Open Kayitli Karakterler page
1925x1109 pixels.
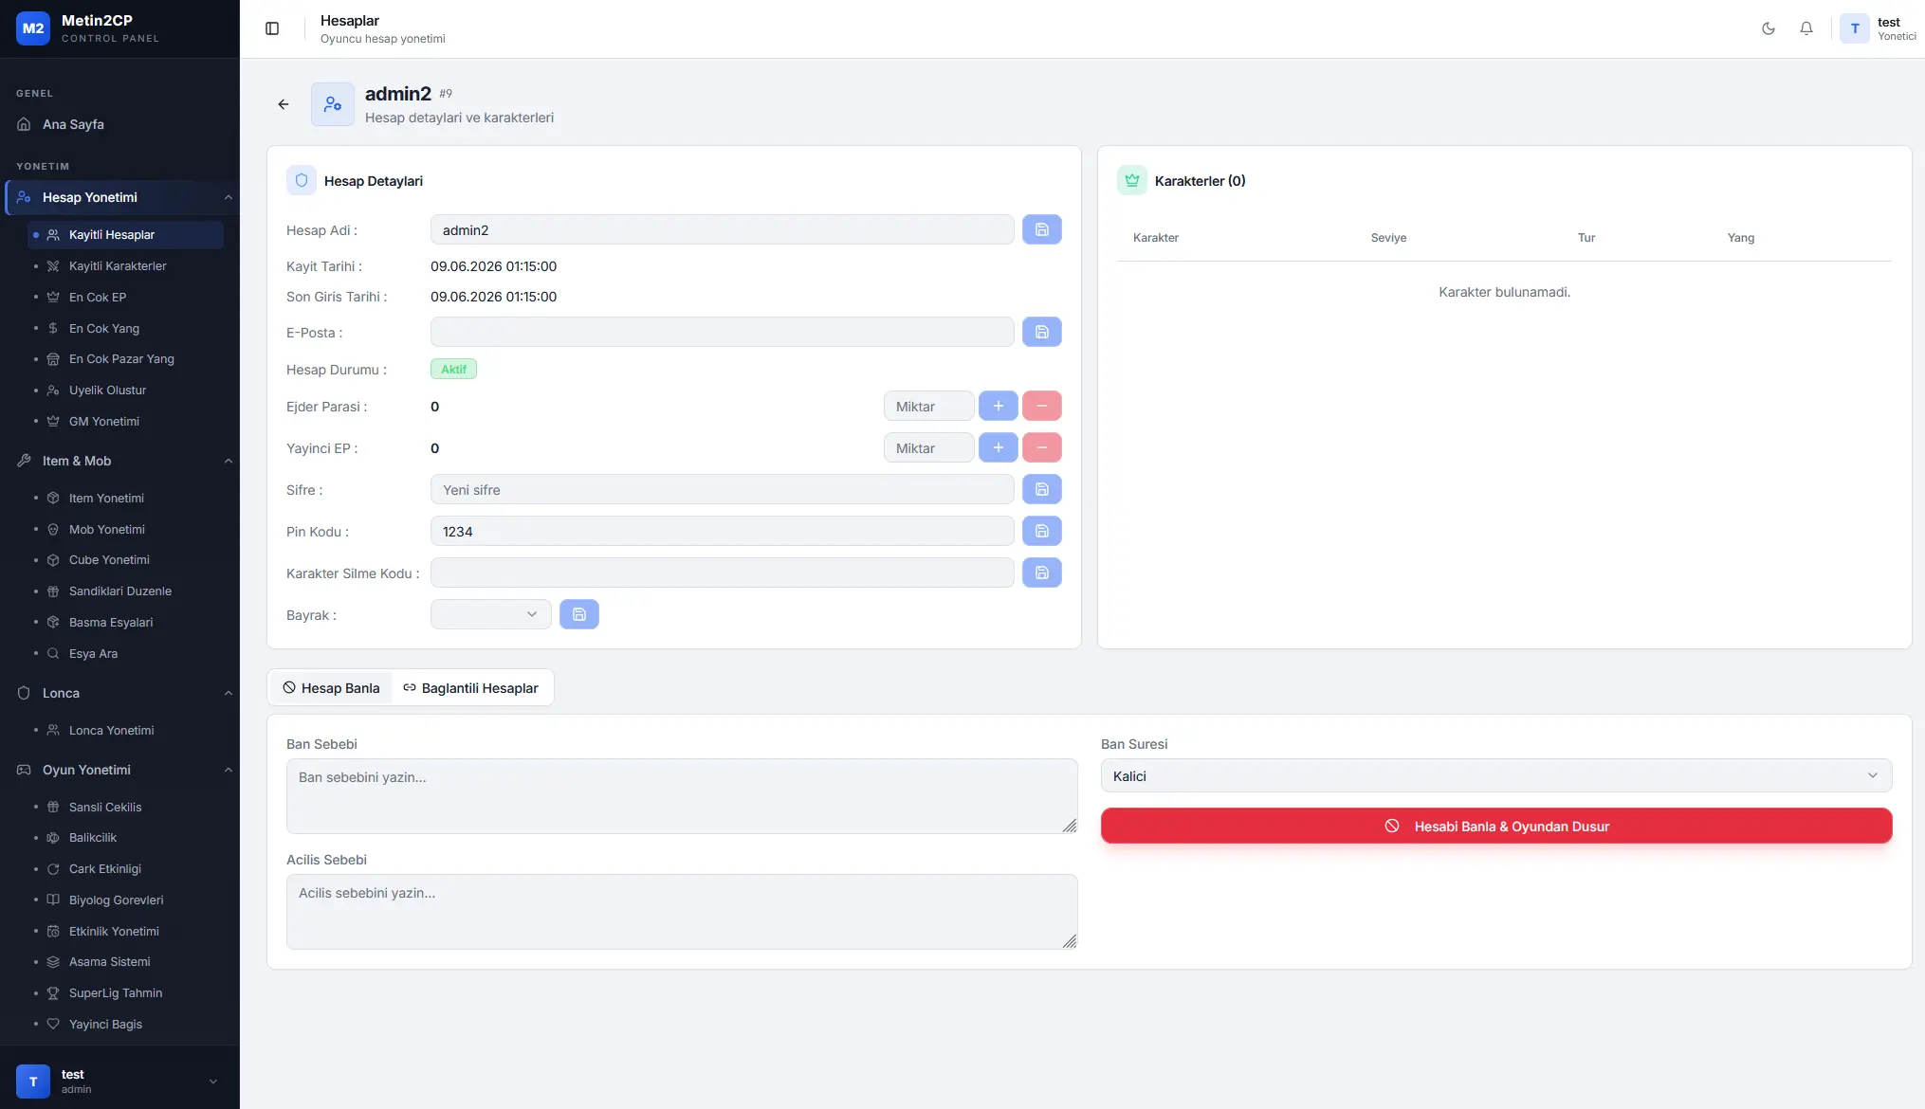click(125, 265)
